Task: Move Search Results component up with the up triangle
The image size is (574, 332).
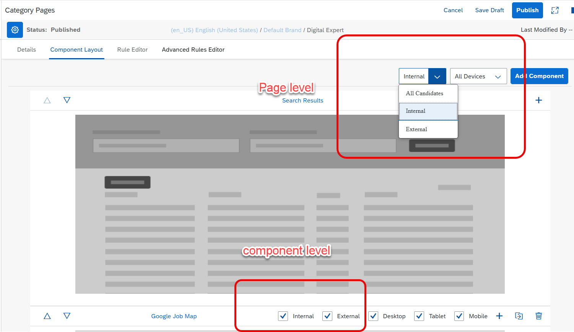Action: point(47,100)
